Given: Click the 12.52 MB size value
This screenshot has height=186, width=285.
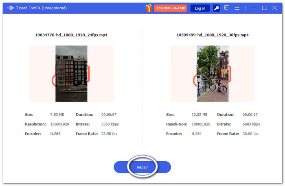Looking at the screenshot, I should click(x=199, y=115).
